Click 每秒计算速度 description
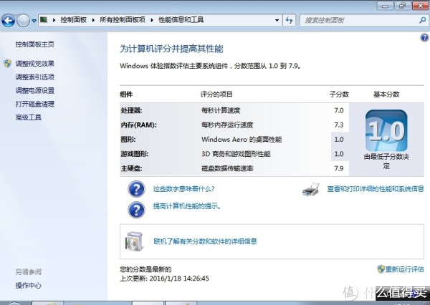The image size is (430, 305). click(221, 110)
